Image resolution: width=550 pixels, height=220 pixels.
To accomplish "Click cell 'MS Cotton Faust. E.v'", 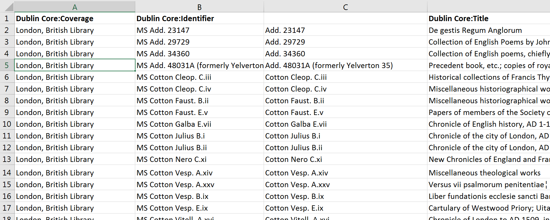I will 199,112.
